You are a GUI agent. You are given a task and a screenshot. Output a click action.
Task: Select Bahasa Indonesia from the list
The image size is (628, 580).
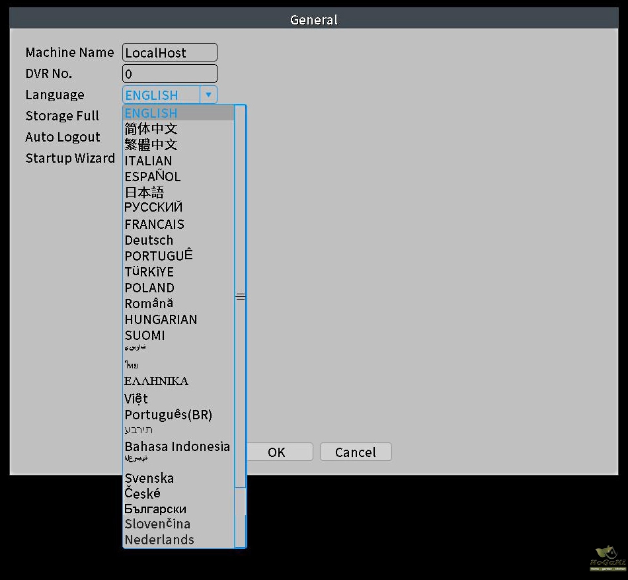coord(177,446)
